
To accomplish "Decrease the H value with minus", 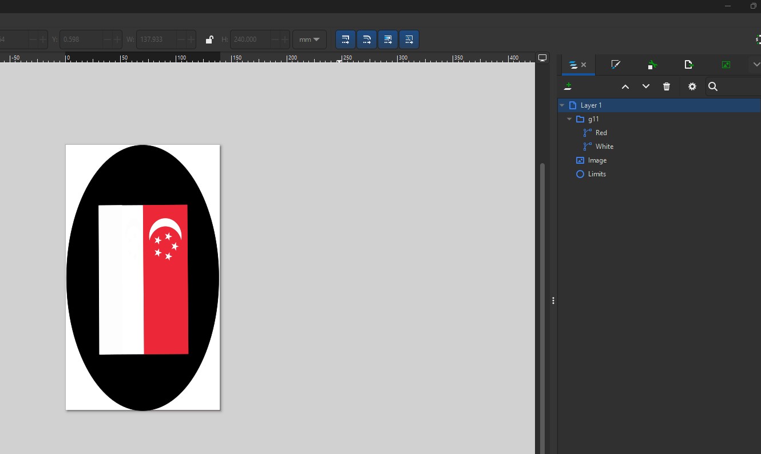I will coord(274,40).
